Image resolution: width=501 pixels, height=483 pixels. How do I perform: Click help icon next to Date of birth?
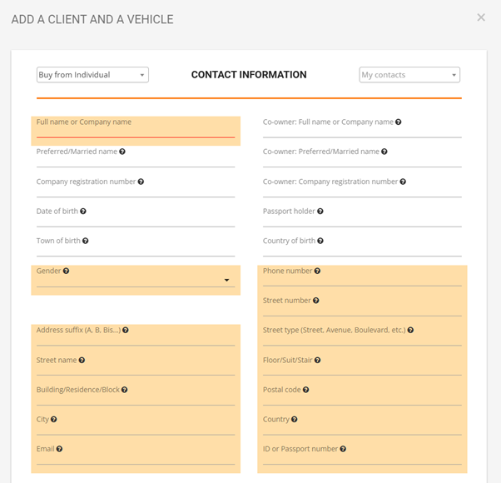(x=83, y=212)
